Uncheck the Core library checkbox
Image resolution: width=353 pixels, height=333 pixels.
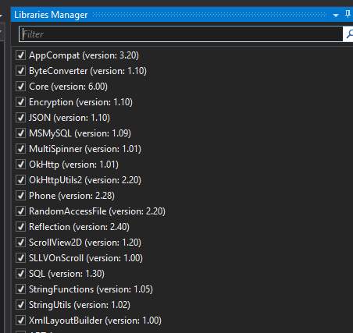pyautogui.click(x=20, y=87)
